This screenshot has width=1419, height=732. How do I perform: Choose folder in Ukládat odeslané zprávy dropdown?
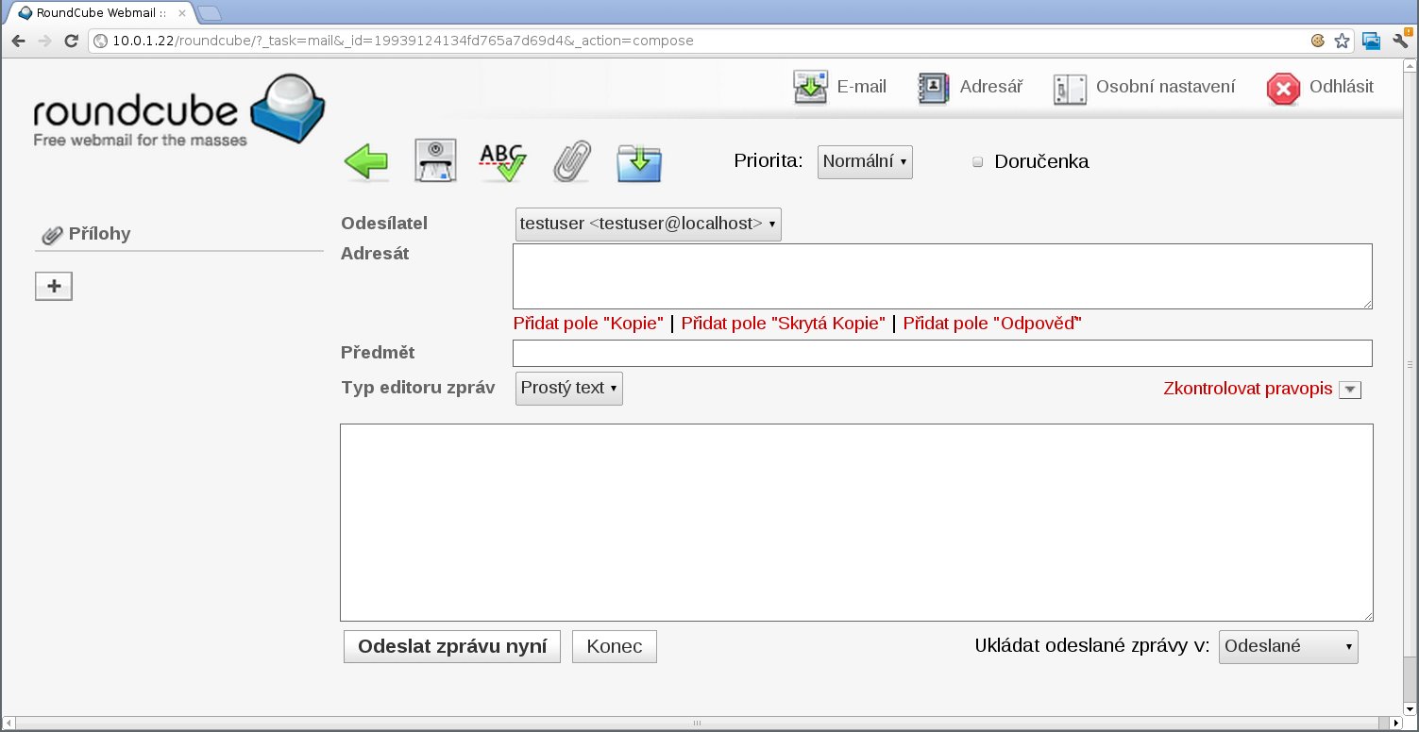tap(1288, 647)
